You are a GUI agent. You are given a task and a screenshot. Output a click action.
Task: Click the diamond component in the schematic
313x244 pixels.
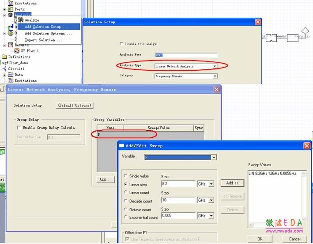[305, 31]
